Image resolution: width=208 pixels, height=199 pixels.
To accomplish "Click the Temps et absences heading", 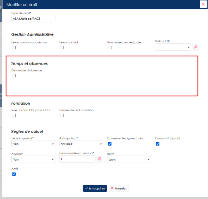I will pos(29,64).
